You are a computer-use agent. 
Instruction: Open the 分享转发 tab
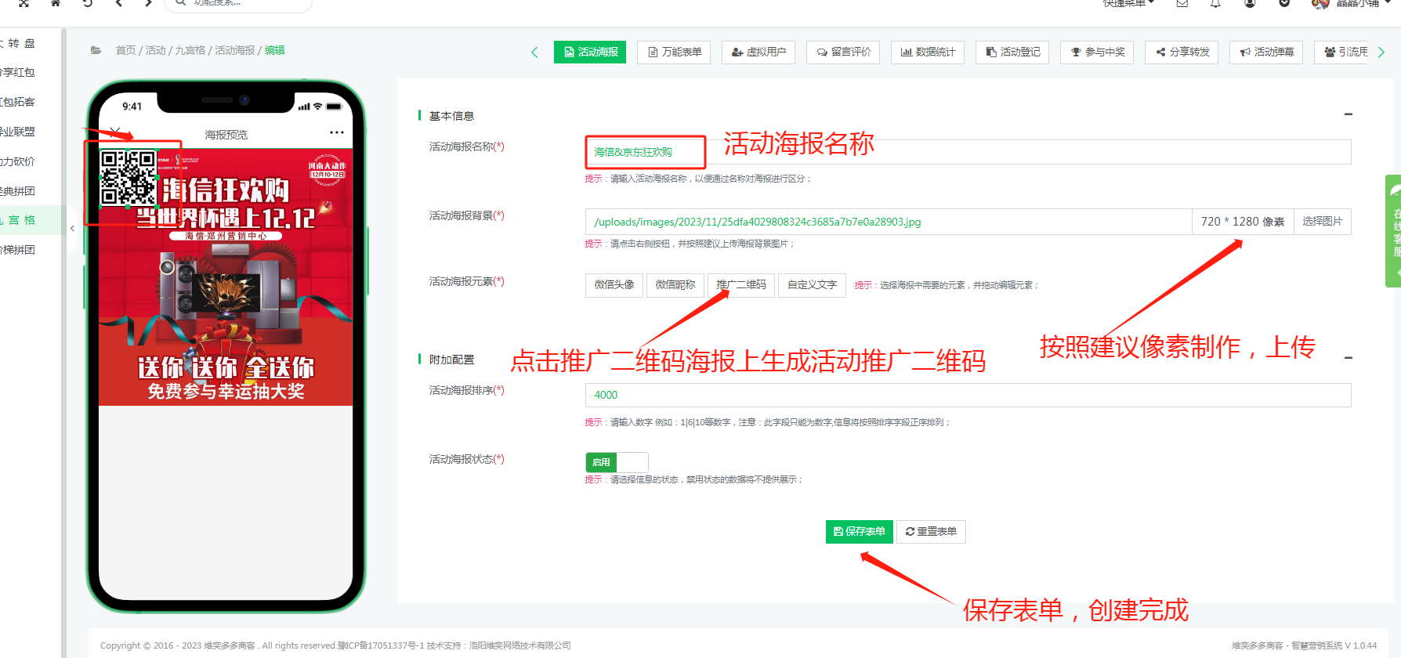pyautogui.click(x=1182, y=52)
